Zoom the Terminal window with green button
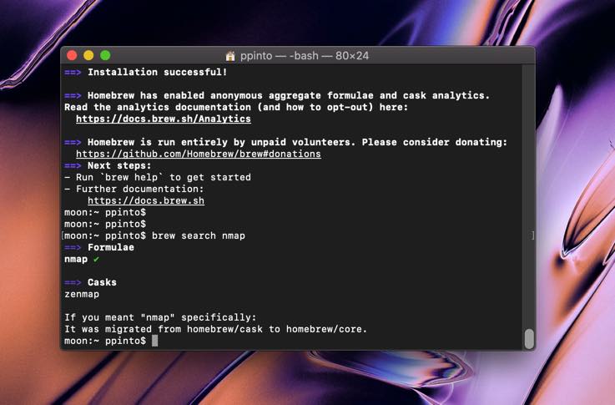615x405 pixels. [105, 55]
